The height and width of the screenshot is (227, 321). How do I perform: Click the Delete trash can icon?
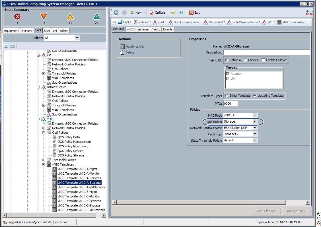click(x=122, y=52)
